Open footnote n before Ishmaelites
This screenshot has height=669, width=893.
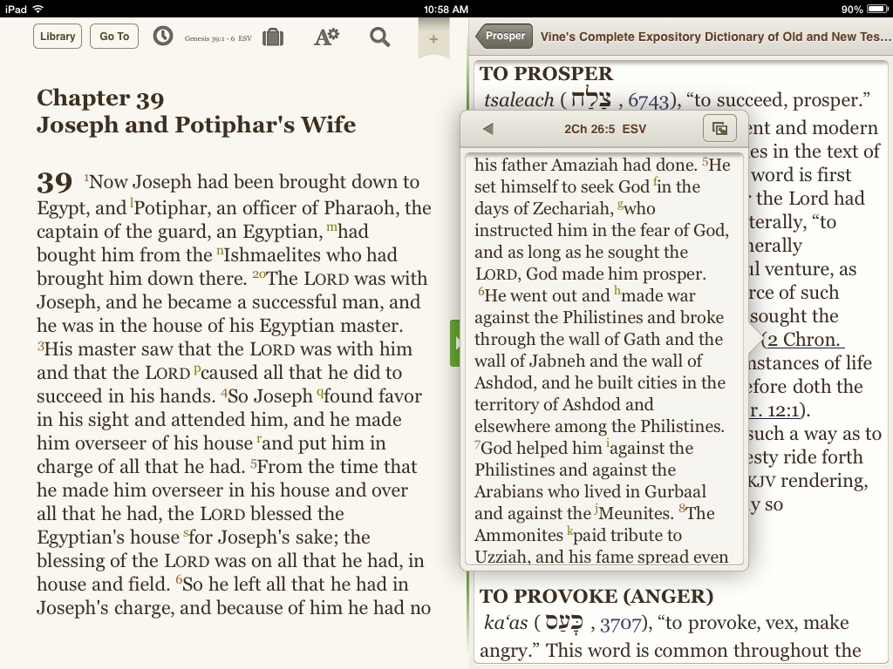click(220, 251)
